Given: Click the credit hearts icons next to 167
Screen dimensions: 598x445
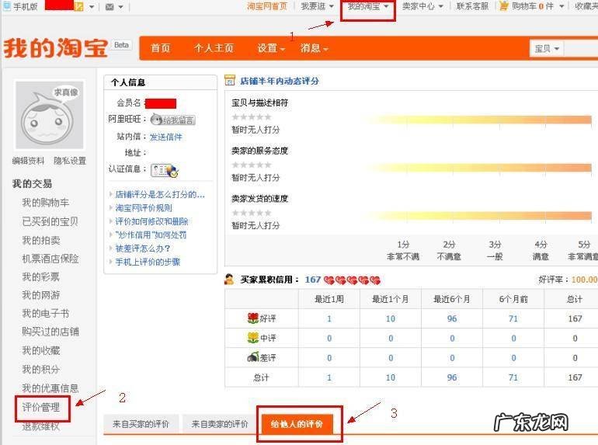Looking at the screenshot, I should click(x=352, y=280).
